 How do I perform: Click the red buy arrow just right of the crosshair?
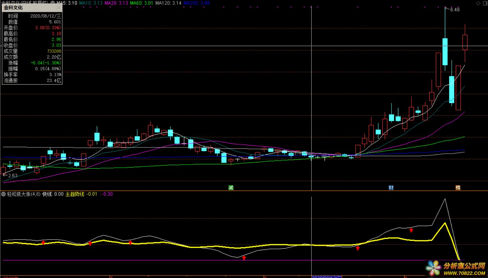click(358, 248)
